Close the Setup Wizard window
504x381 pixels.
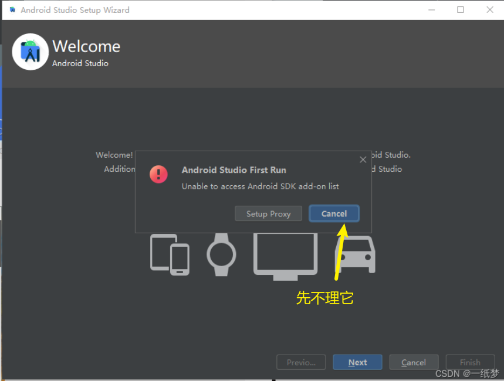point(490,10)
